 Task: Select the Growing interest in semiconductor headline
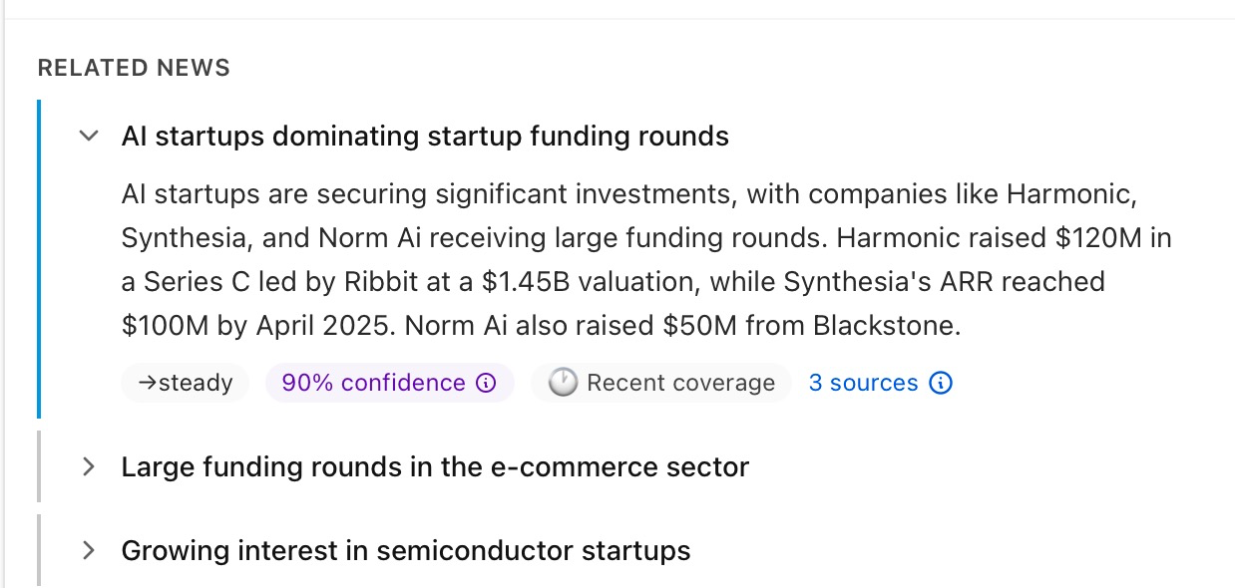tap(406, 550)
